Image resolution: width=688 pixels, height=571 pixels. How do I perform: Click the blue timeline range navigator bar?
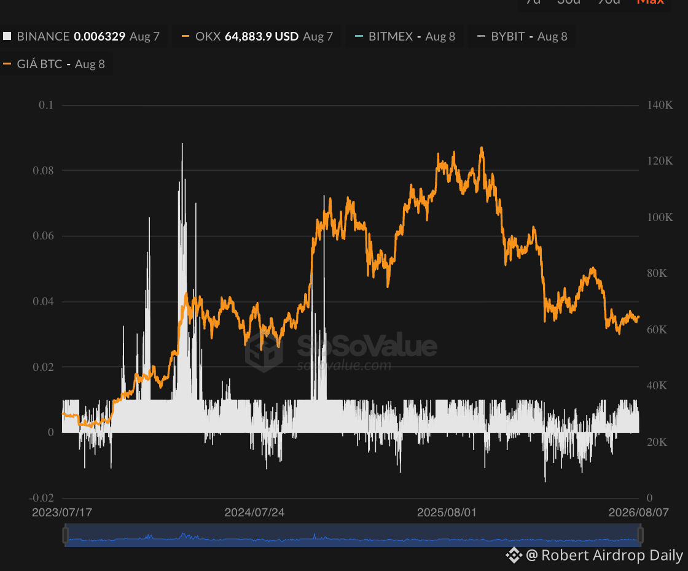[353, 535]
